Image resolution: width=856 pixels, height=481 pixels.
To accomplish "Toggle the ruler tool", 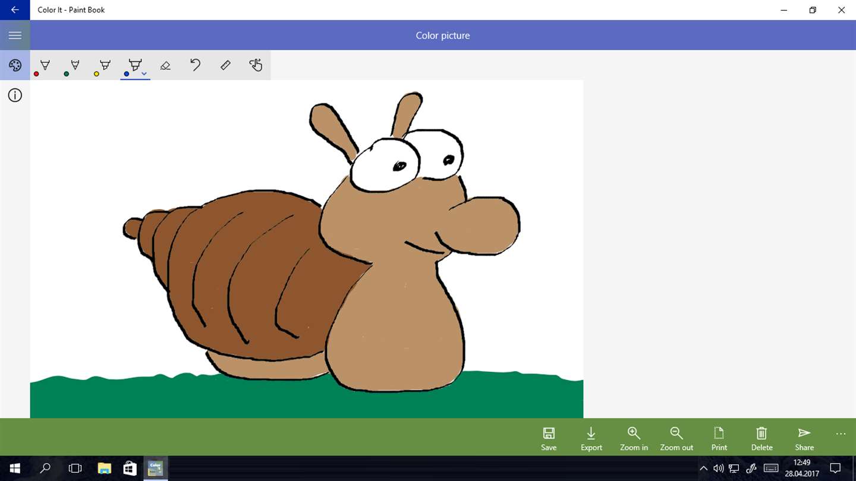I will point(225,65).
